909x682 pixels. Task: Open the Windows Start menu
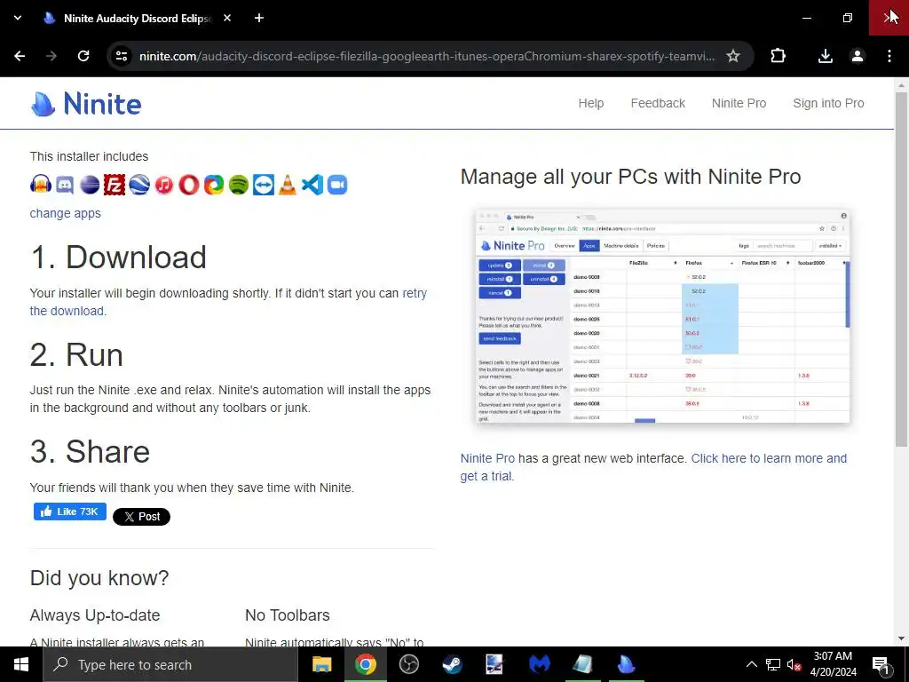tap(21, 664)
